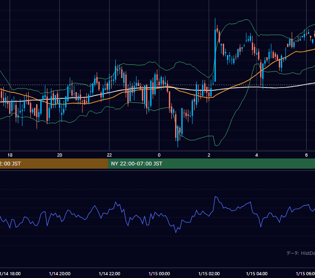Viewport: 315px width, 278px height.
Task: Click the 1/15 02:00 date label
Action: pos(209,273)
